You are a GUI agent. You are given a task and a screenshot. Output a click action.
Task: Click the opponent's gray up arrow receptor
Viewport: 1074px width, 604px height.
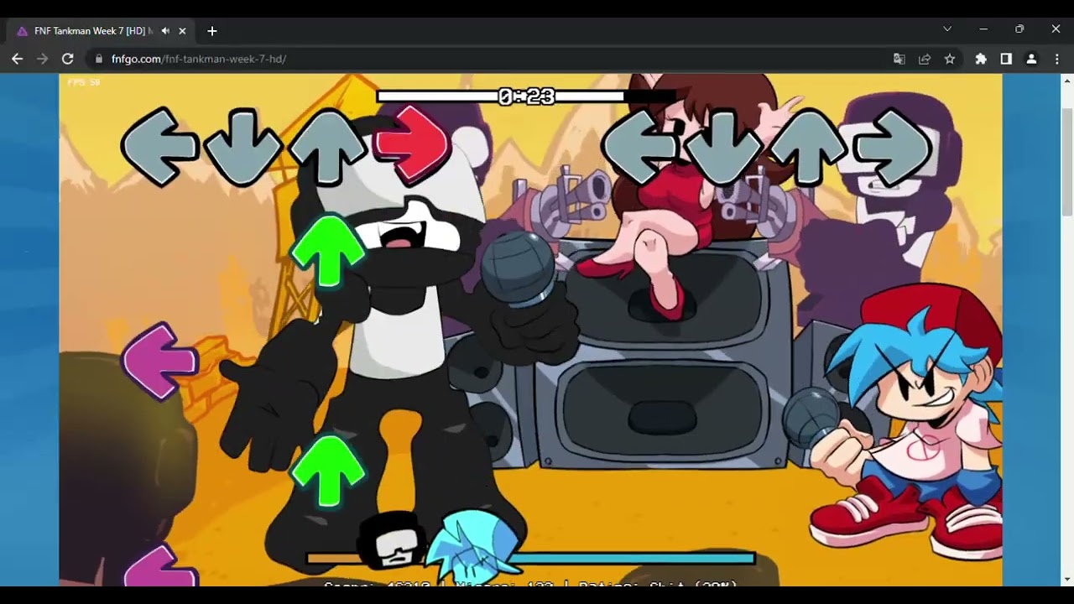[x=328, y=147]
